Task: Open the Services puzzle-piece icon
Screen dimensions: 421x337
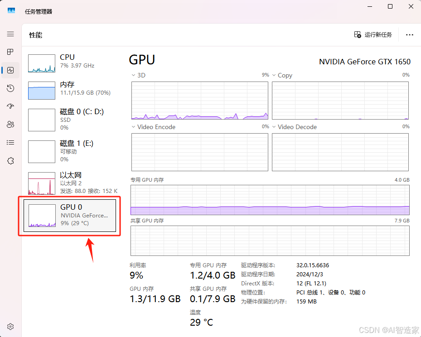Action: coord(10,161)
